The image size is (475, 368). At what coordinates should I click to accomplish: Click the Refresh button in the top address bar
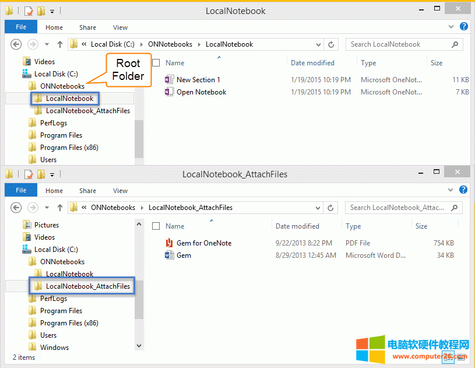(x=332, y=44)
